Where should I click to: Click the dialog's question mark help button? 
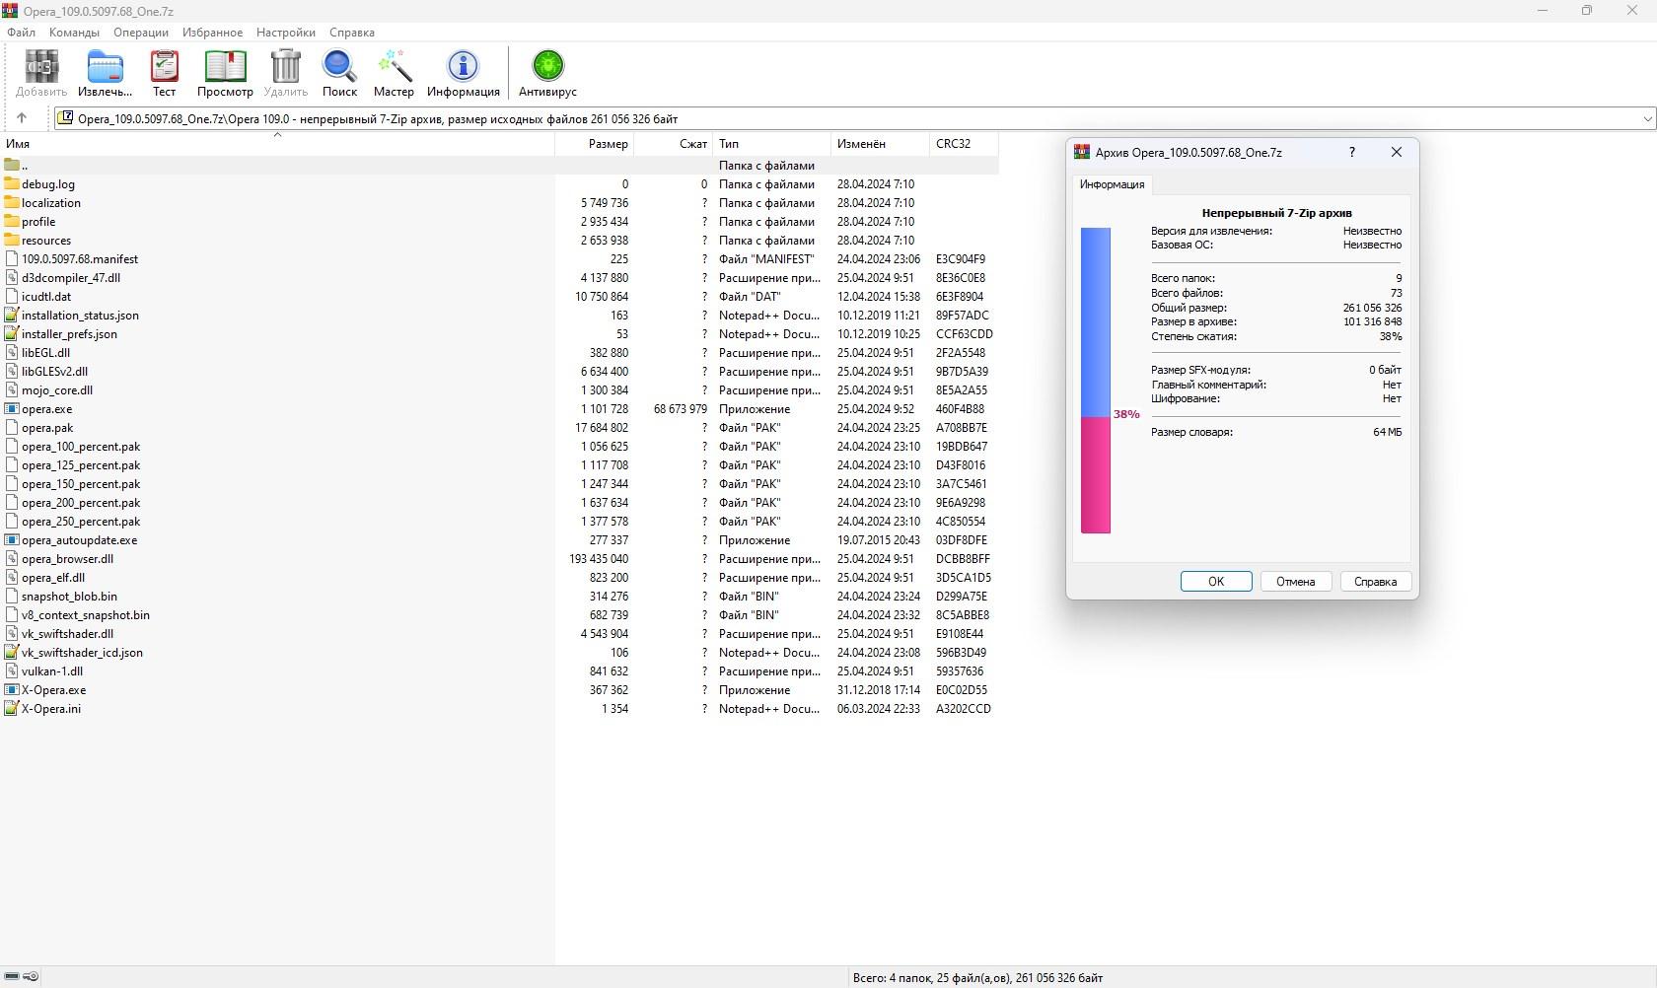tap(1352, 152)
